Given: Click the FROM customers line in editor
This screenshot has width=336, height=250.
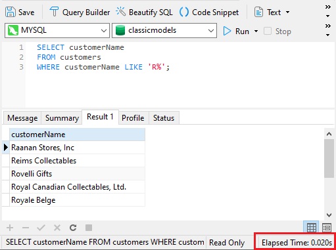Looking at the screenshot, I should coord(69,57).
